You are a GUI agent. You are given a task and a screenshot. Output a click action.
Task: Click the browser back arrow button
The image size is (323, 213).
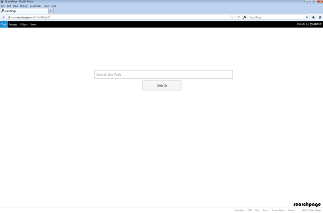point(4,17)
